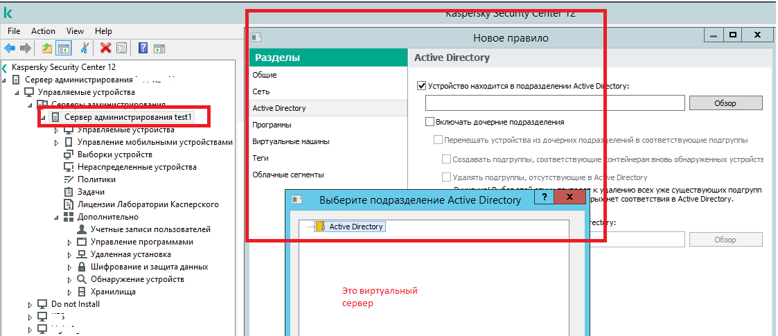
Task: Uncheck Устройство находится в подразделении Active Directory
Action: [x=422, y=86]
